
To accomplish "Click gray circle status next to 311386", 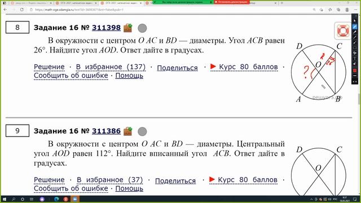I will pyautogui.click(x=142, y=131).
